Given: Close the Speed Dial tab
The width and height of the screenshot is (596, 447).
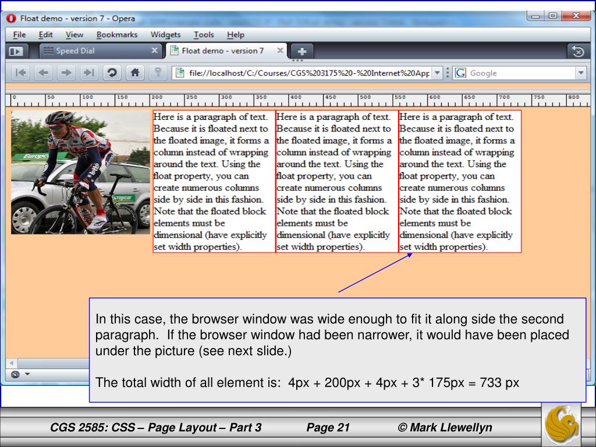Looking at the screenshot, I should click(x=154, y=51).
